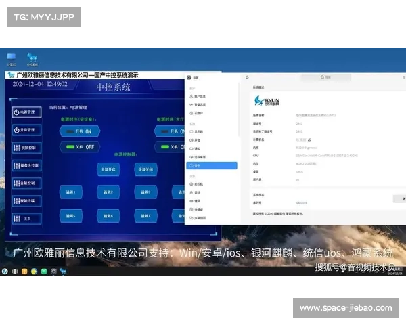Open 显示器 settings page

[x=212, y=132]
